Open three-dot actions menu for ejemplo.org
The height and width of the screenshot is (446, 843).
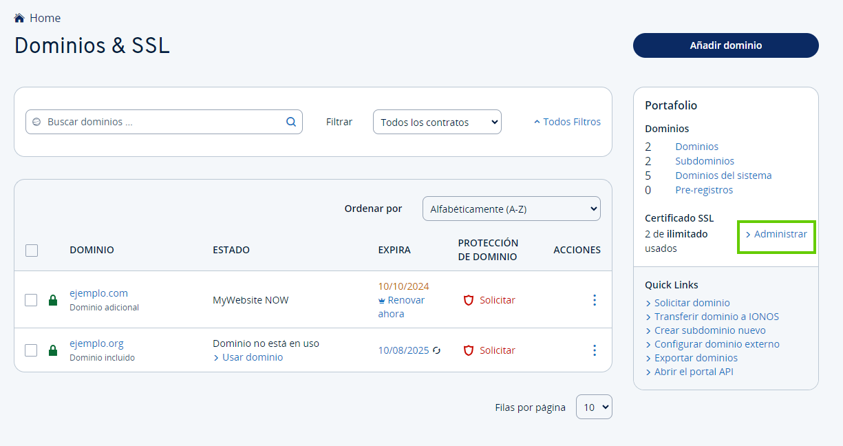point(595,350)
